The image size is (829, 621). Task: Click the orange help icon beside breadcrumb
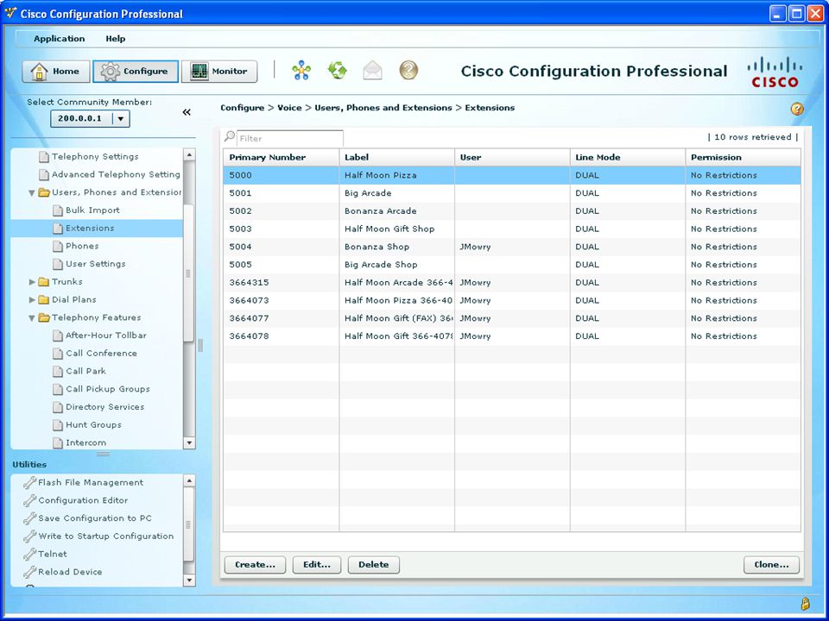point(797,109)
